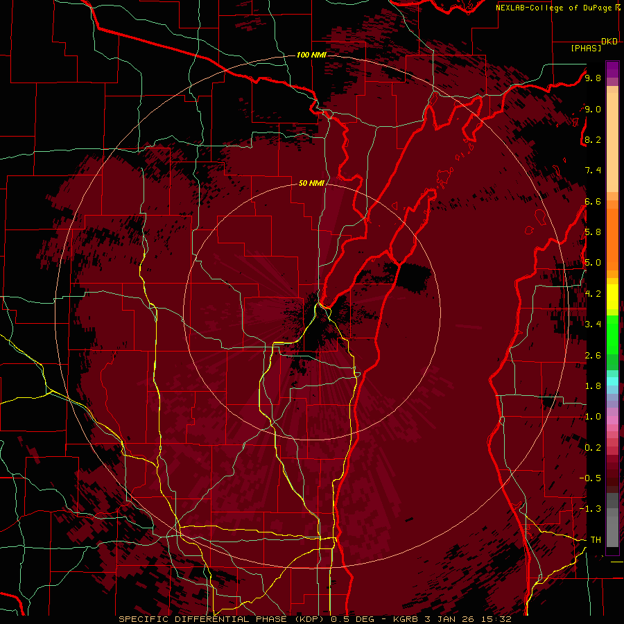
Task: Click the 2.6 value on color scale
Action: [x=593, y=356]
